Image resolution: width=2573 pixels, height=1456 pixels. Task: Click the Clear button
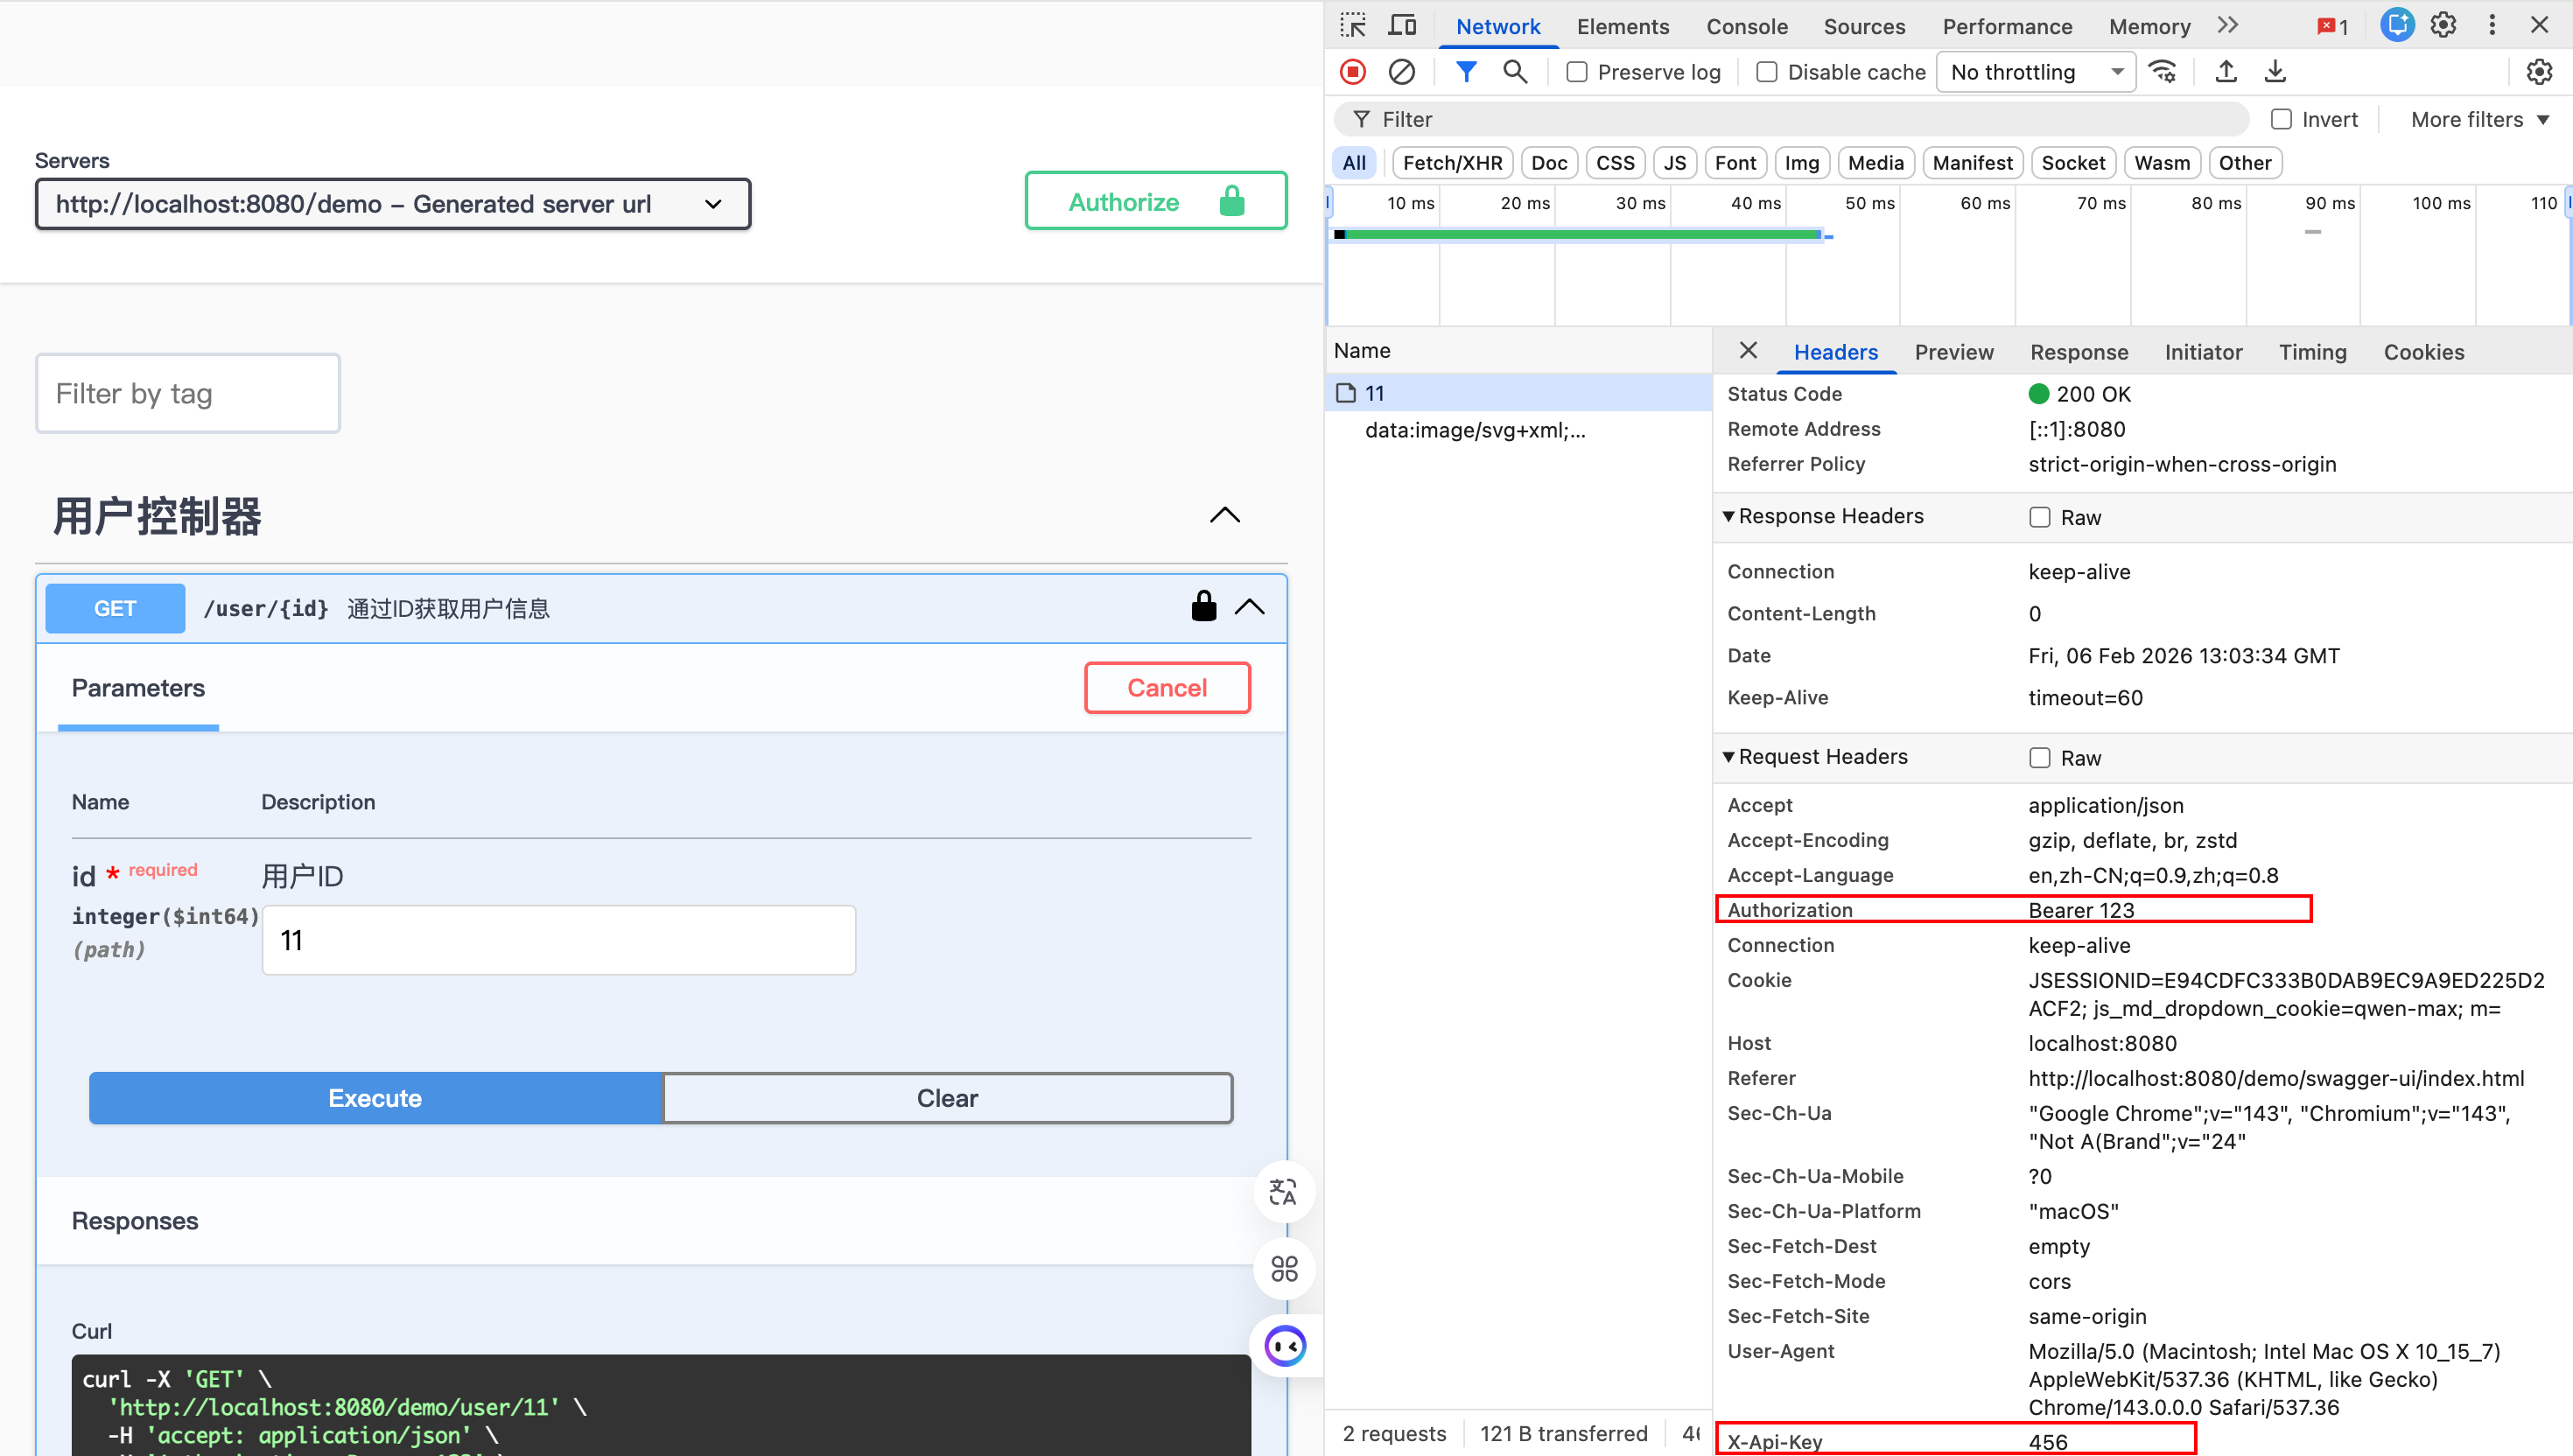[947, 1098]
